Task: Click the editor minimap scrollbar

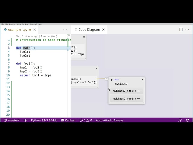Action: (x=69, y=76)
